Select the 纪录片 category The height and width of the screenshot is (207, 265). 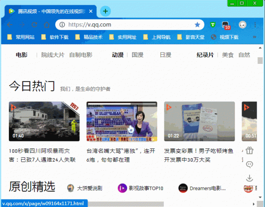click(205, 55)
